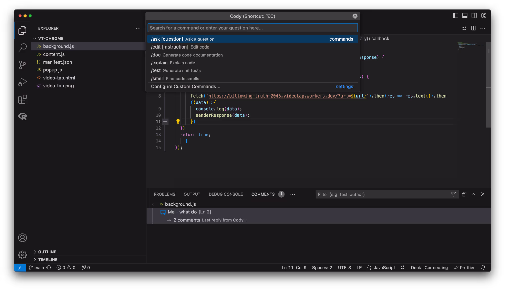Maximize the panel size with chevron up
Screen dimensions: 505x290
click(x=473, y=194)
